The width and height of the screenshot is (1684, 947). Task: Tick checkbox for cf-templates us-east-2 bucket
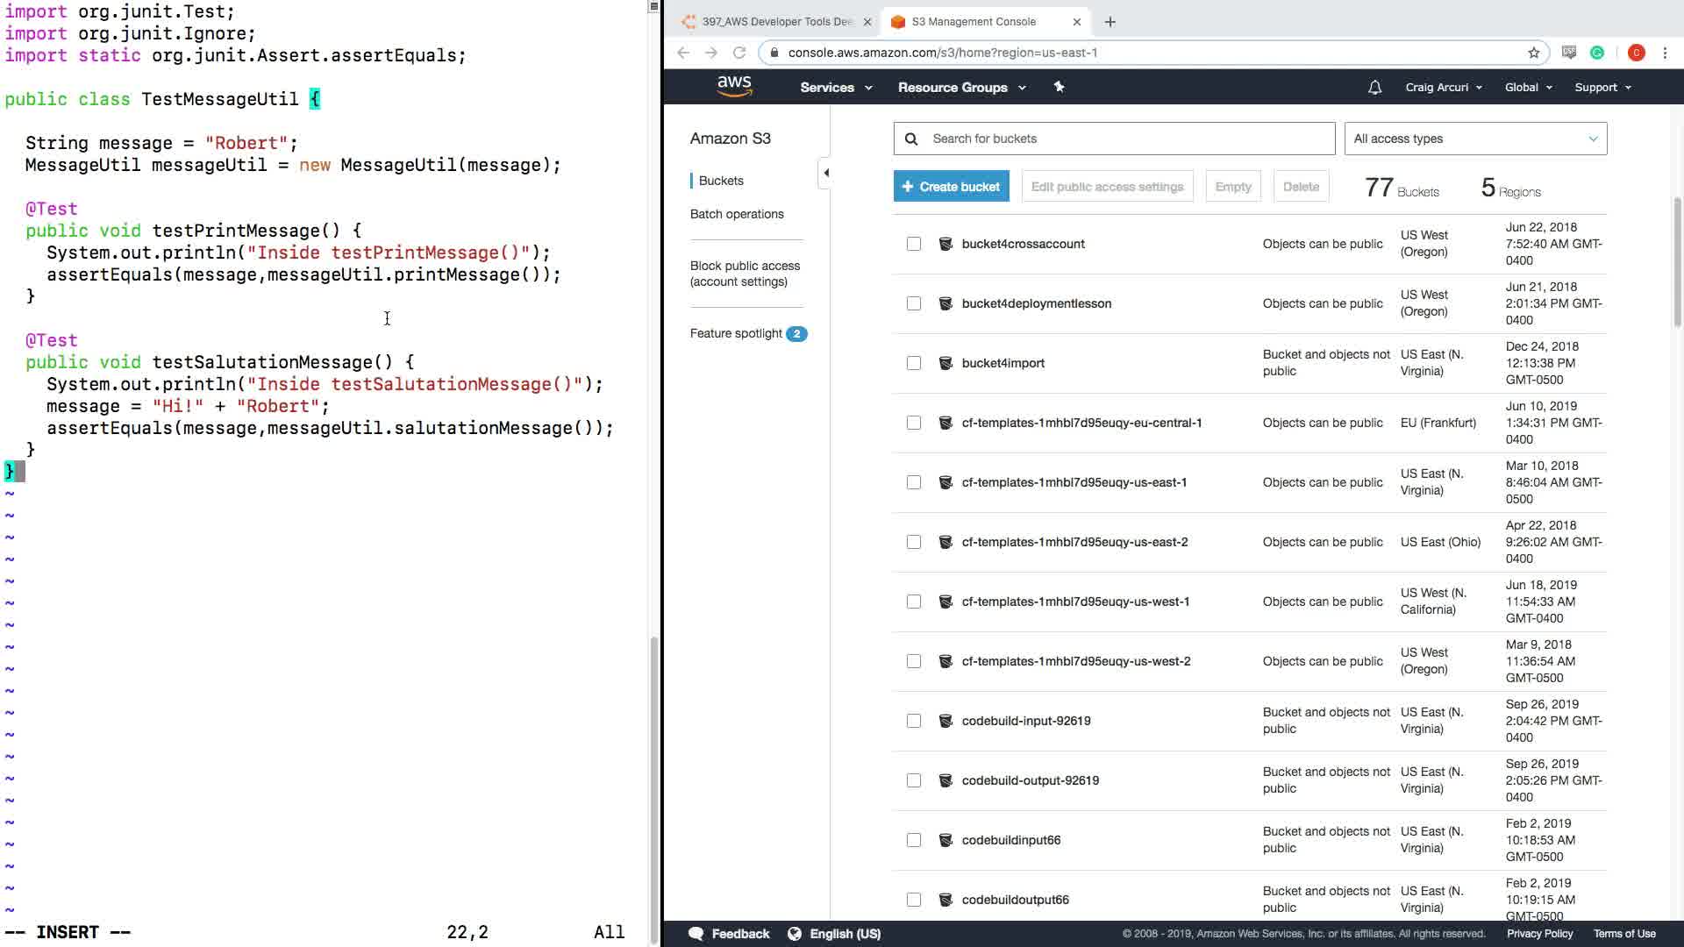click(914, 542)
